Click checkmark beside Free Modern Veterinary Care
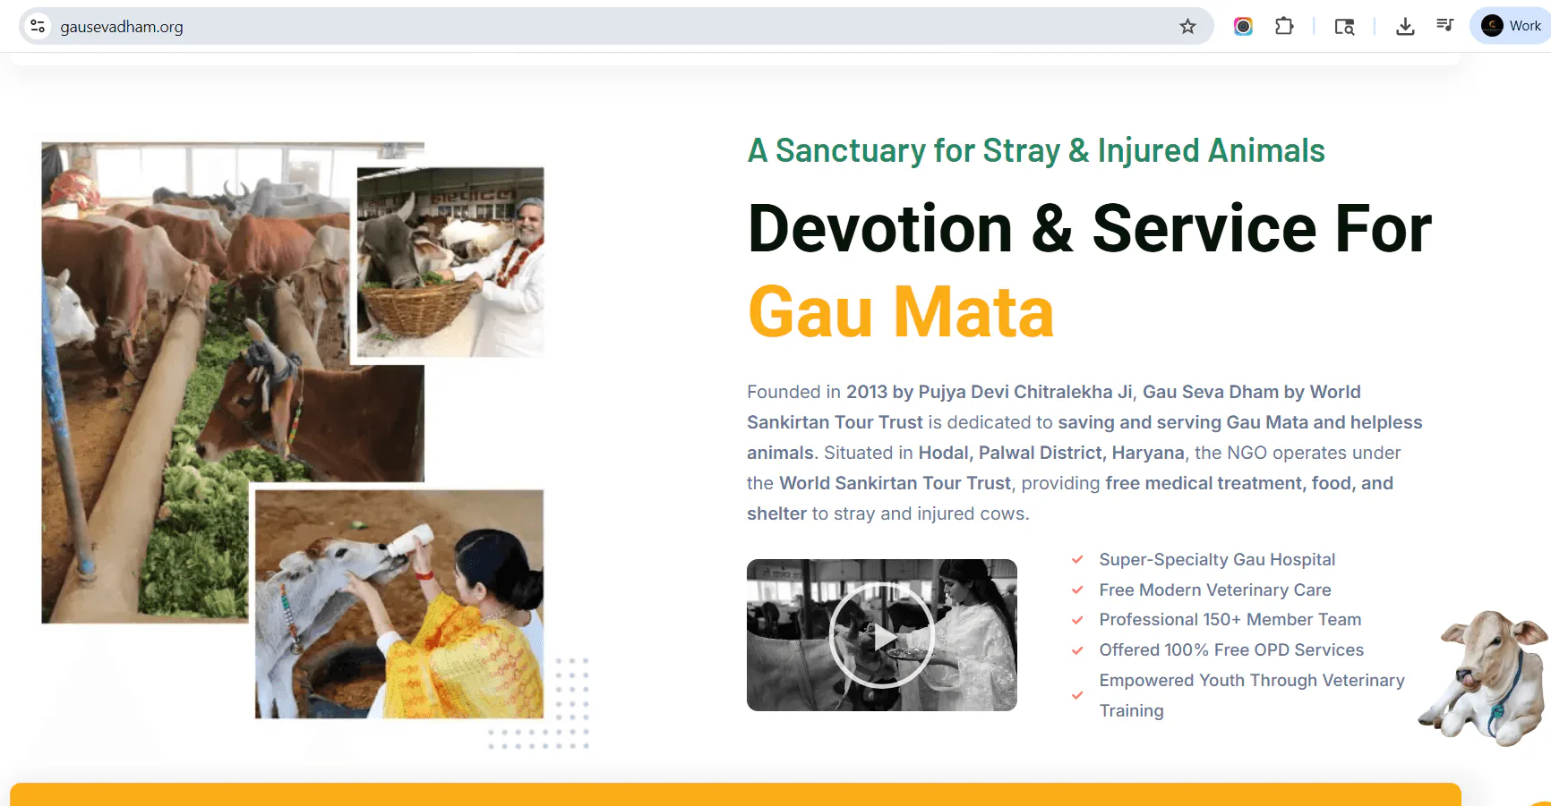1551x806 pixels. point(1077,590)
